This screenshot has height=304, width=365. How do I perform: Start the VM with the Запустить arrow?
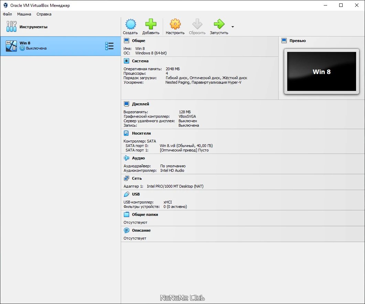(x=219, y=24)
